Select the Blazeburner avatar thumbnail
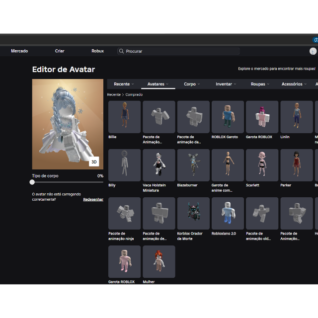This screenshot has width=318, height=318. click(x=193, y=165)
